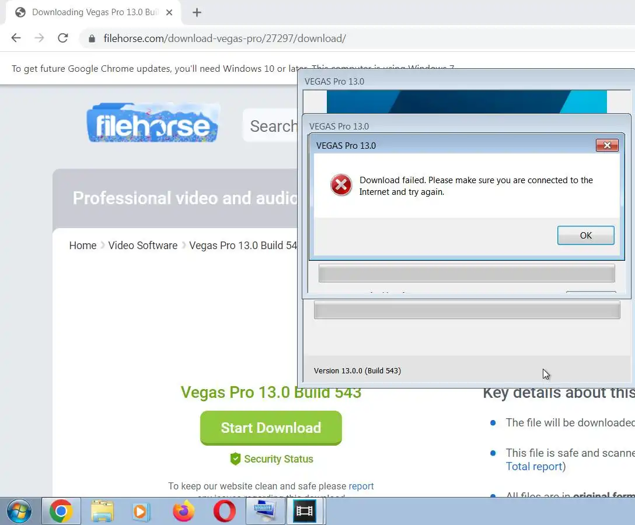Open the Security Status link
635x525 pixels.
click(x=278, y=459)
